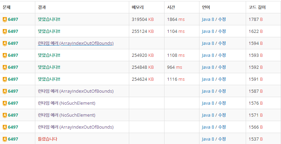Open Java 8 source in the 1591 B row
281x144 pixels.
click(208, 79)
